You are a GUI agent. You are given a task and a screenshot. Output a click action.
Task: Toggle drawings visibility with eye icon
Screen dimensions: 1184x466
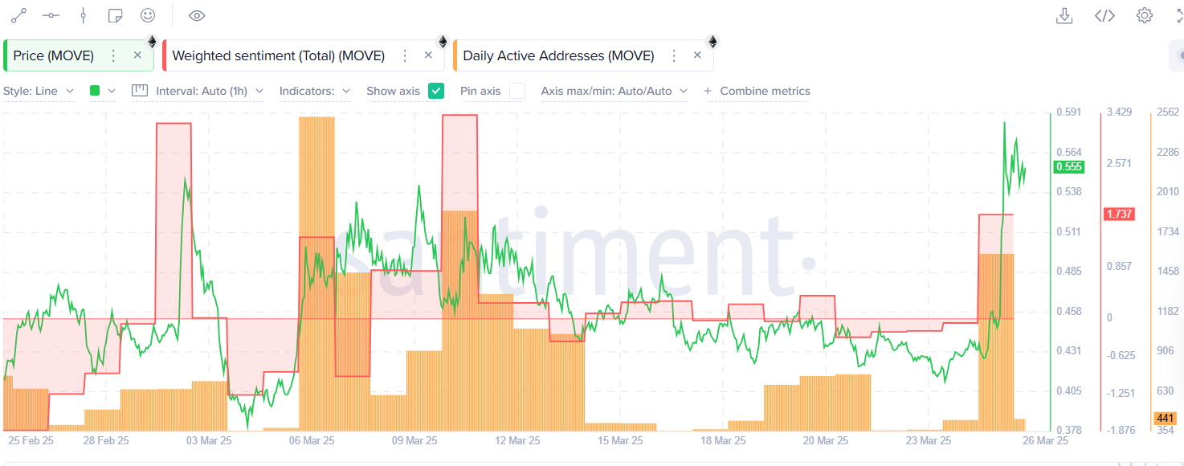click(x=197, y=15)
